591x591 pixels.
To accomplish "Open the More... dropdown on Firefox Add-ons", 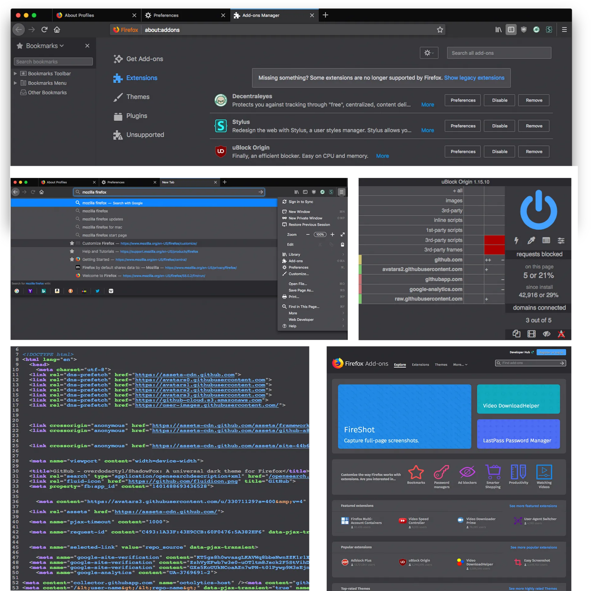I will (460, 364).
